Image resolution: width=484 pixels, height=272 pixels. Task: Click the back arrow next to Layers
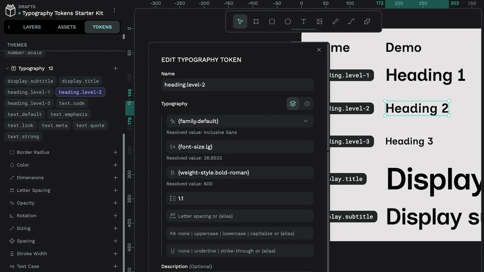pyautogui.click(x=9, y=27)
